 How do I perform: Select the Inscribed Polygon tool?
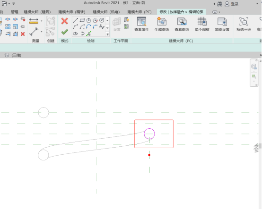pos(88,20)
